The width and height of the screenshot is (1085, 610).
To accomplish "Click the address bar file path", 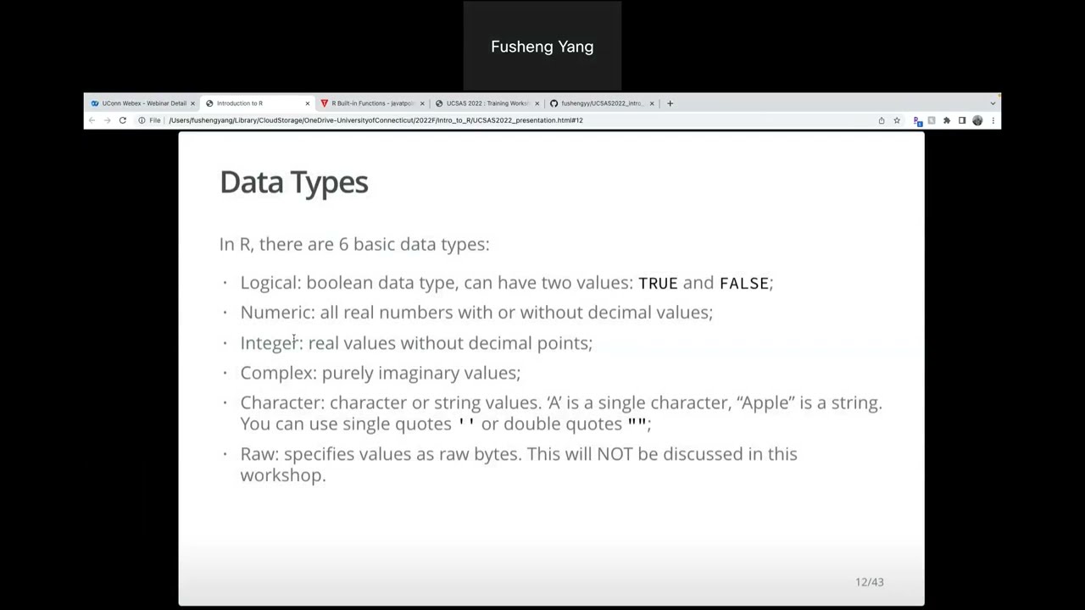I will pyautogui.click(x=376, y=120).
